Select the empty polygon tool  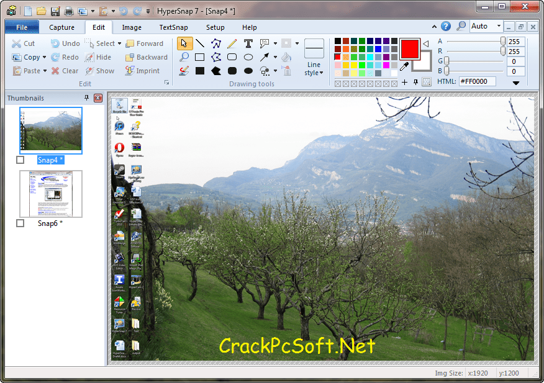click(x=215, y=57)
